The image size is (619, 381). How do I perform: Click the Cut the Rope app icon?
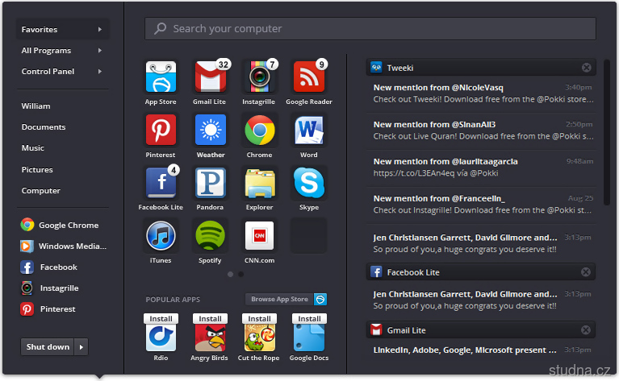[259, 338]
